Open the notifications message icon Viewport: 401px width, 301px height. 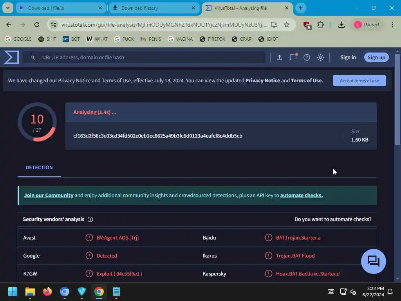(293, 57)
